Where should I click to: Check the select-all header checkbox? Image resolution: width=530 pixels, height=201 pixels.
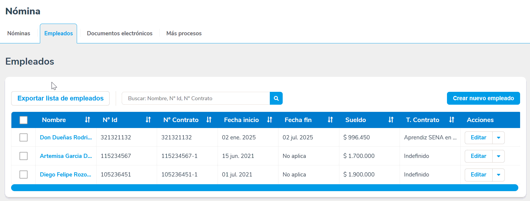(x=23, y=120)
